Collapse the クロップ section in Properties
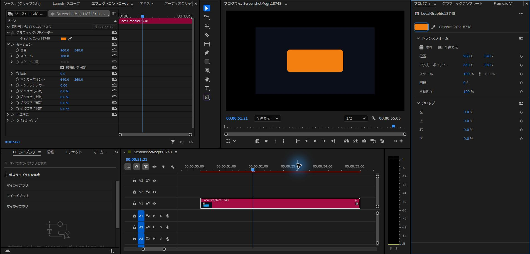The height and width of the screenshot is (254, 530). click(x=418, y=103)
